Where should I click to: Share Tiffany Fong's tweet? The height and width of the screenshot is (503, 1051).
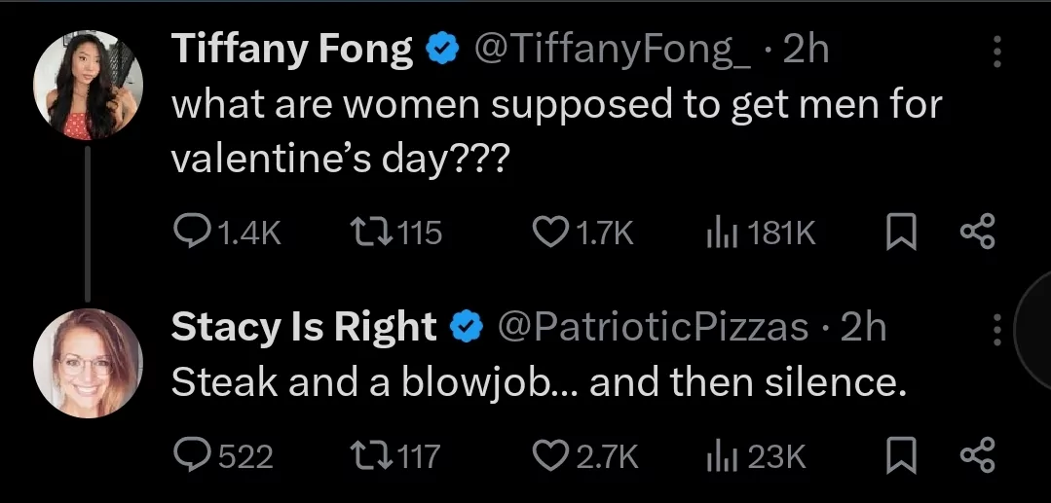pos(978,234)
